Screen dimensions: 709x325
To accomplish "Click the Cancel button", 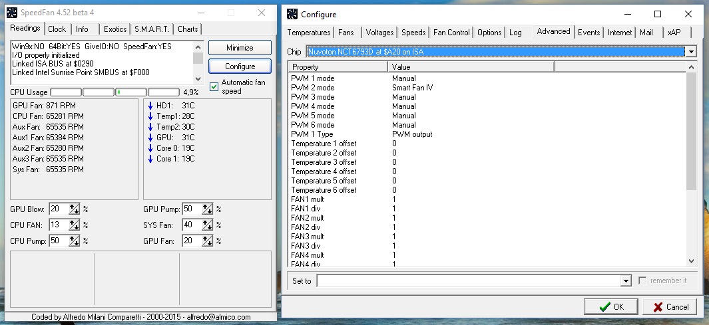I will pyautogui.click(x=671, y=307).
